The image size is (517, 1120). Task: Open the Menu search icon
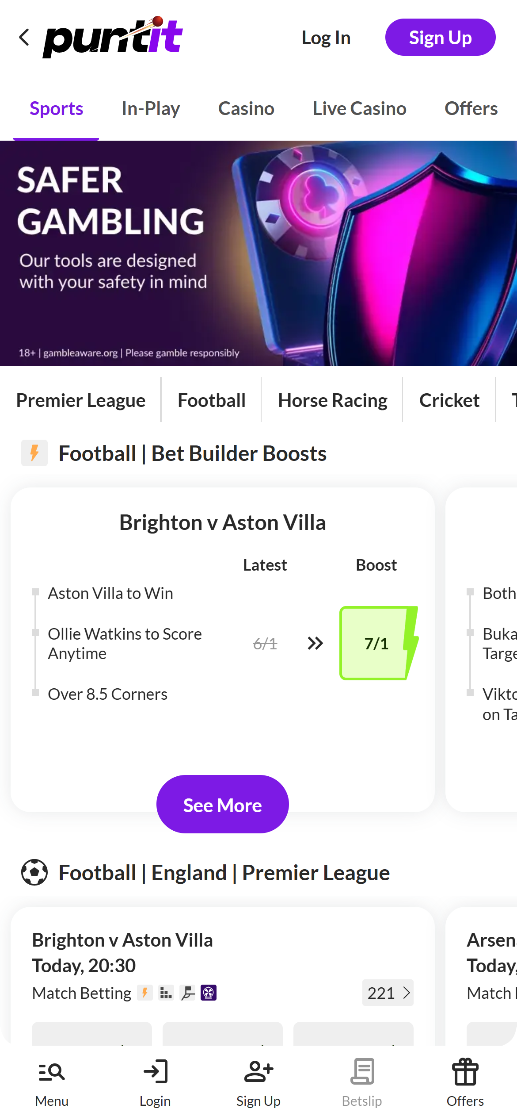52,1072
